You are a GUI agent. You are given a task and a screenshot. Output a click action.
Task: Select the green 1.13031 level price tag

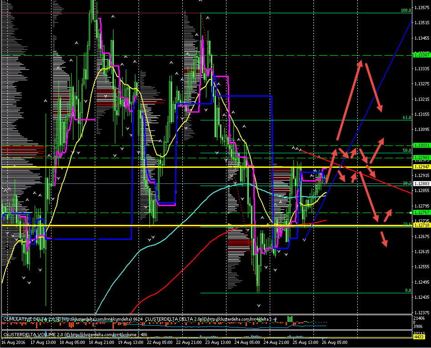[x=421, y=145]
